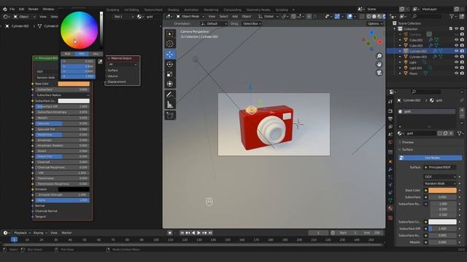Jump to the first frame
The width and height of the screenshot is (467, 262).
tap(182, 233)
